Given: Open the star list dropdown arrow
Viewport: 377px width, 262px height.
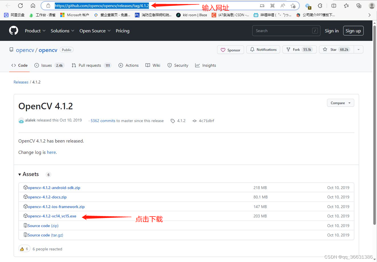Looking at the screenshot, I should point(359,50).
